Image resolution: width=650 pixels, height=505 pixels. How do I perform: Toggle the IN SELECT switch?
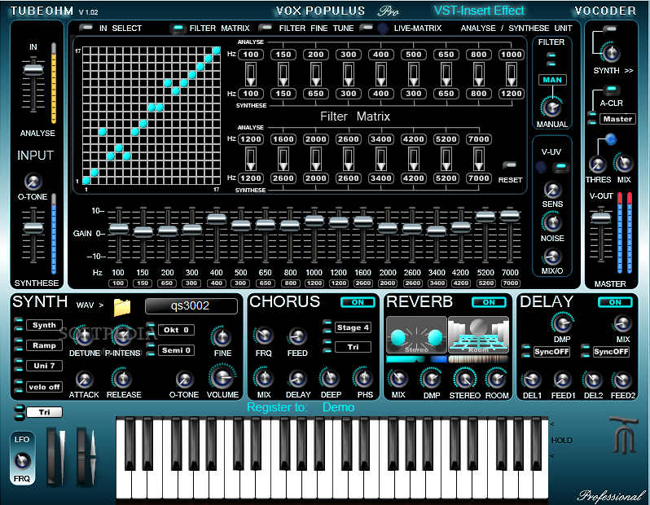coord(86,28)
